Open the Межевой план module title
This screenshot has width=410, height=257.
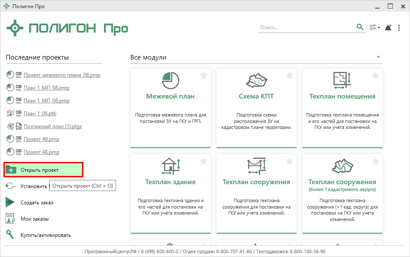pyautogui.click(x=171, y=96)
